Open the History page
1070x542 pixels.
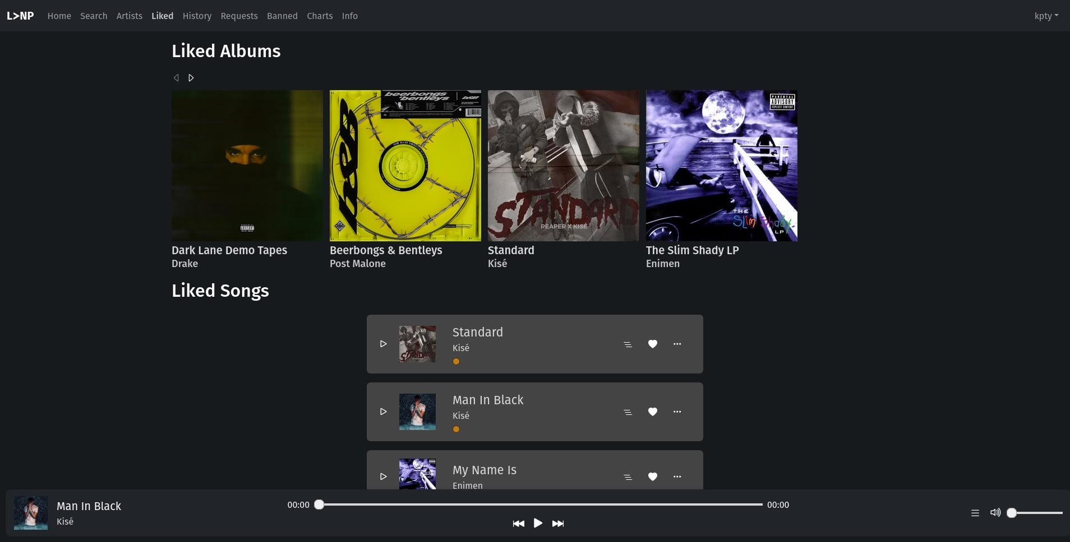197,16
